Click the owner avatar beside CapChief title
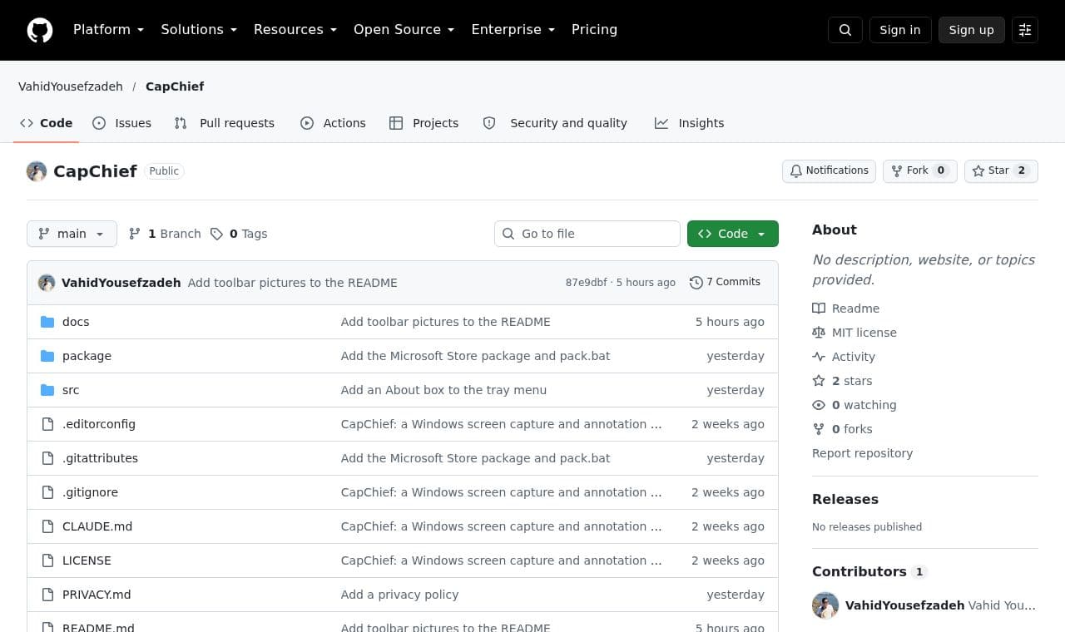Image resolution: width=1065 pixels, height=632 pixels. point(37,171)
